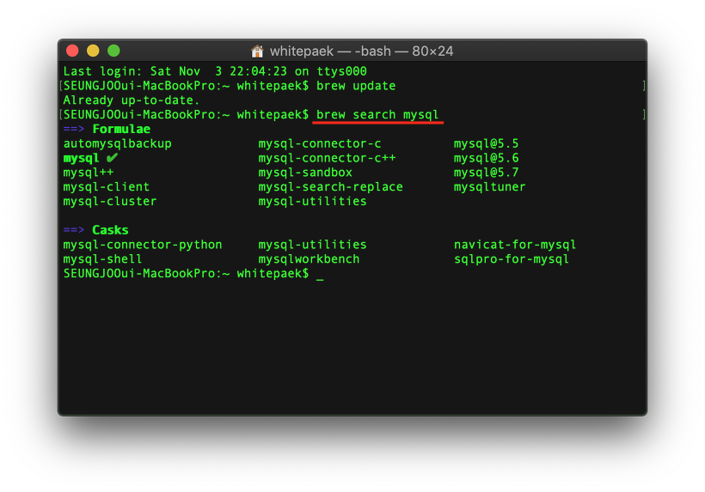Click the 'mysql-shell' cask entry
705x492 pixels.
click(x=102, y=259)
